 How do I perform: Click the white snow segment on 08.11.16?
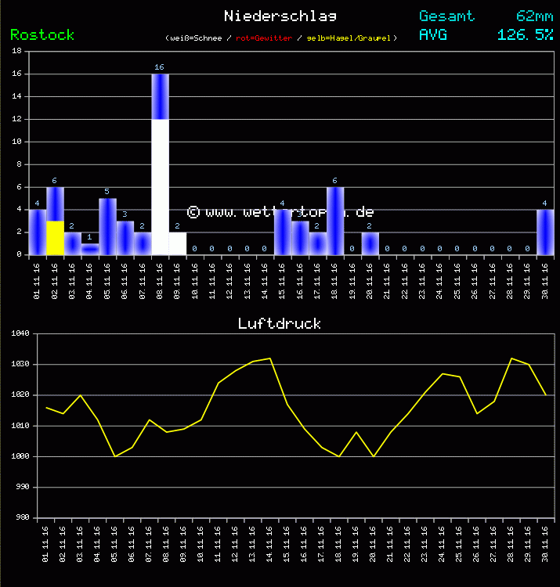[160, 186]
